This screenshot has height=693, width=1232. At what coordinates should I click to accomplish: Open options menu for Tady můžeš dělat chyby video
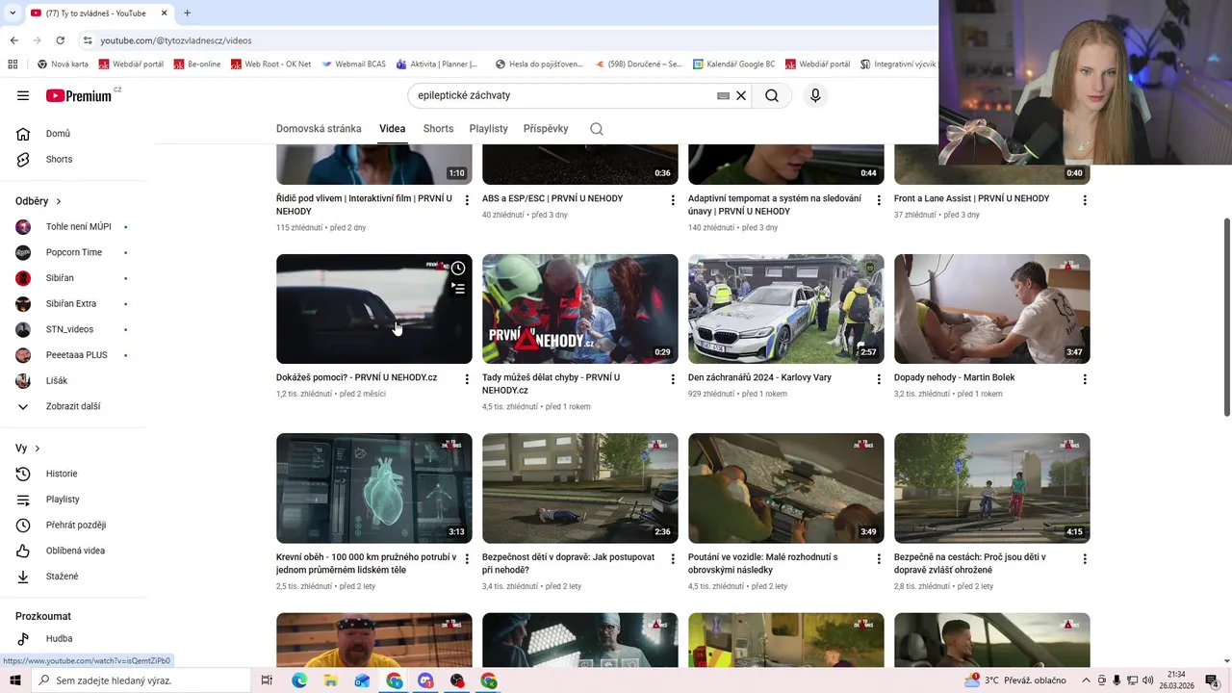pos(673,379)
